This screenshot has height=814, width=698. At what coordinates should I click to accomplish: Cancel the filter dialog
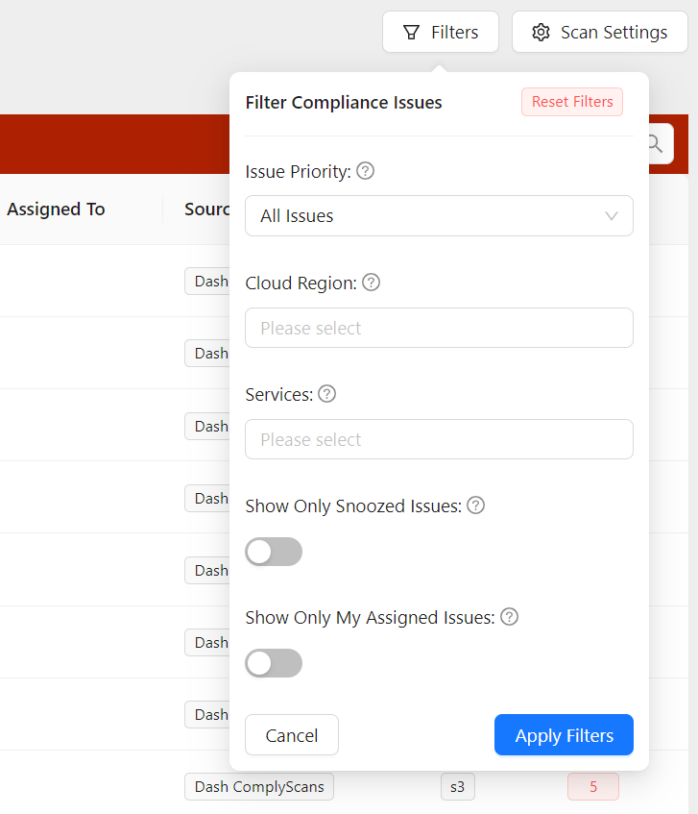coord(292,735)
